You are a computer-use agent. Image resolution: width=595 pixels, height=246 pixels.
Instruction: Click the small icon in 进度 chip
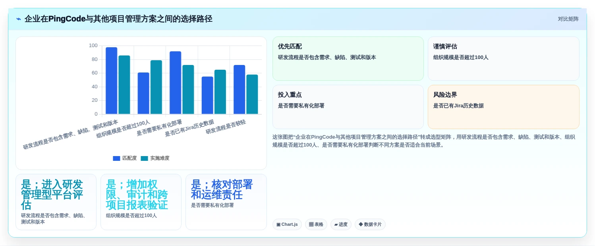click(336, 225)
